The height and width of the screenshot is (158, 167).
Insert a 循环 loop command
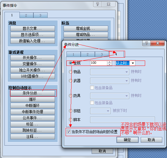click(x=33, y=99)
